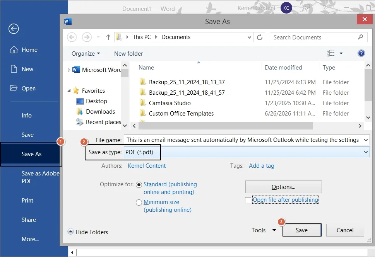Click the Kernel Content author link
This screenshot has height=257, width=375.
coord(147,166)
